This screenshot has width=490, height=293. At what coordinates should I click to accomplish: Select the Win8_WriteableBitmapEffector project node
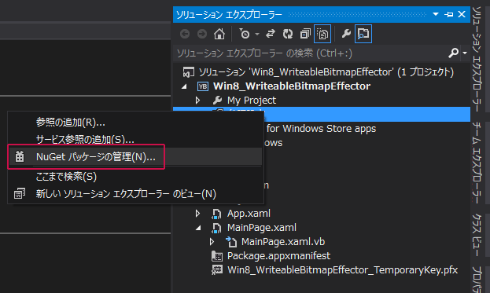tap(292, 86)
